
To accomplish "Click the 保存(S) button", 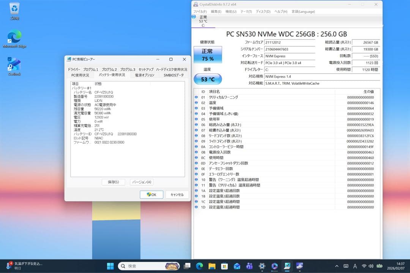I will 113,182.
